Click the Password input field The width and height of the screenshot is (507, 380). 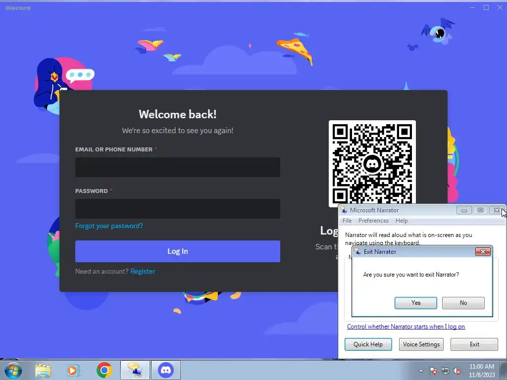(178, 209)
